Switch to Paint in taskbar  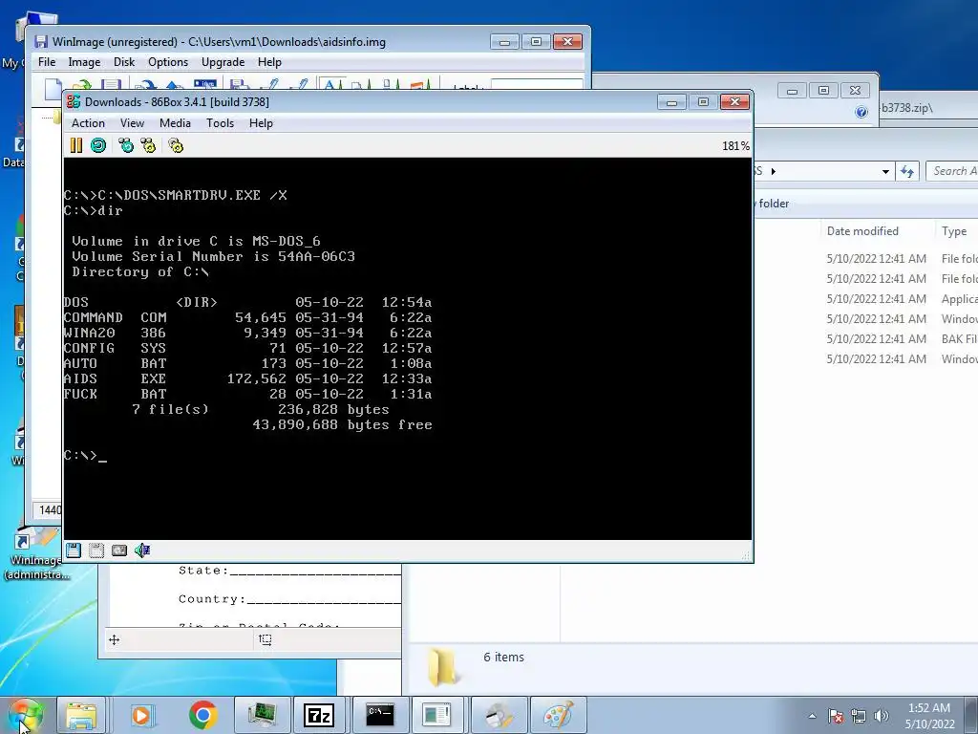click(558, 715)
